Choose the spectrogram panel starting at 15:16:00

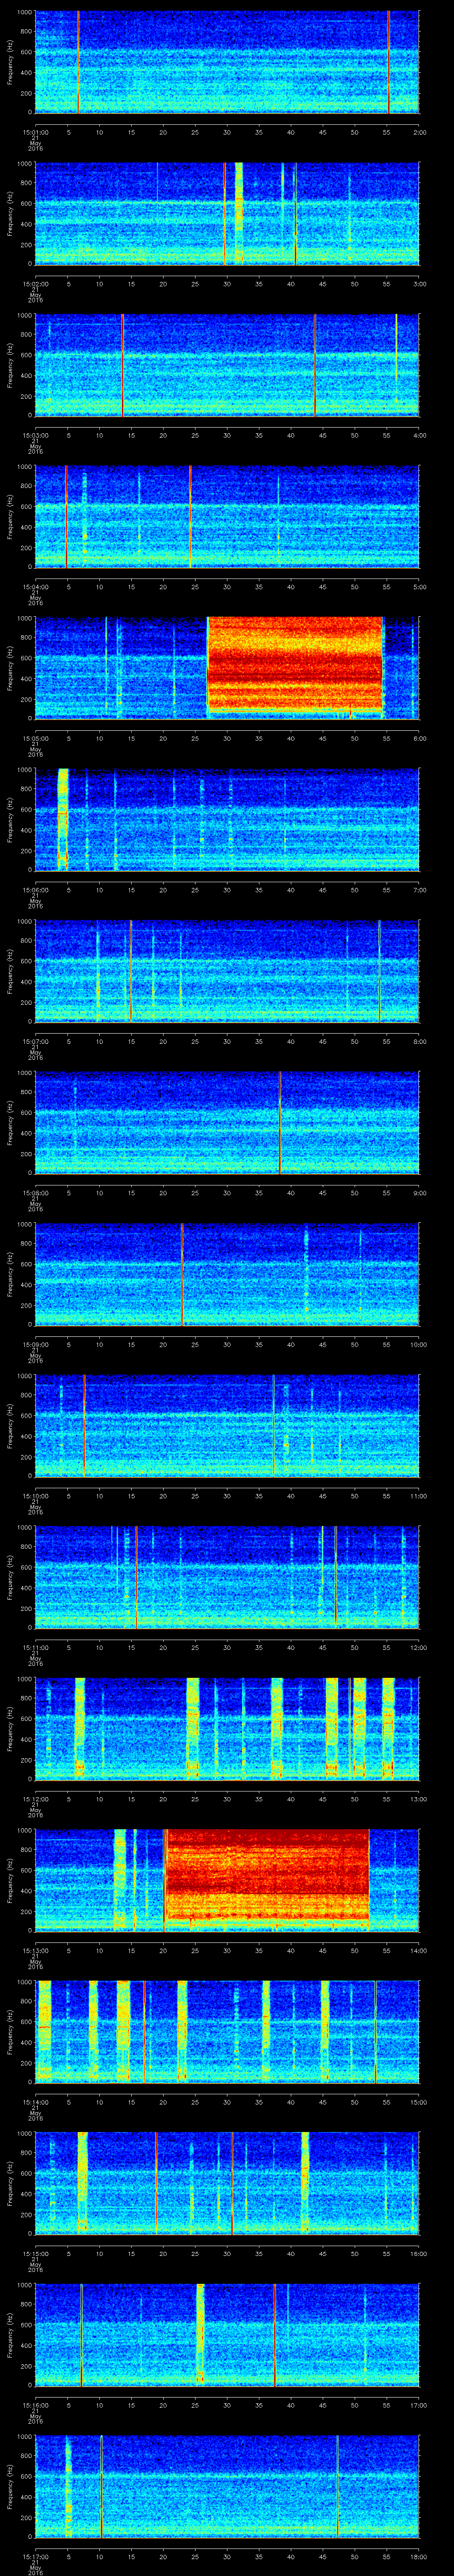227,2335
